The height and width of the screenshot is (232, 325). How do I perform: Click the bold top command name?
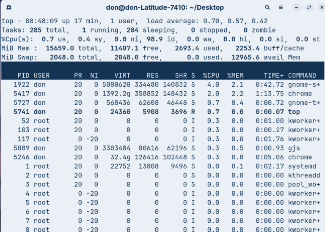[x=294, y=112]
